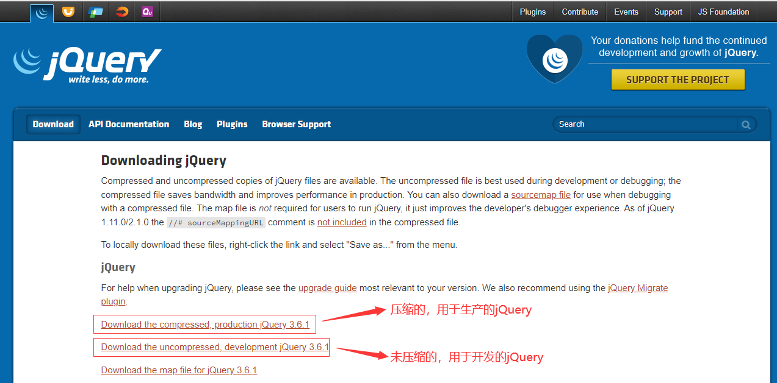Open the sourcemap file link
The width and height of the screenshot is (777, 383).
(541, 195)
